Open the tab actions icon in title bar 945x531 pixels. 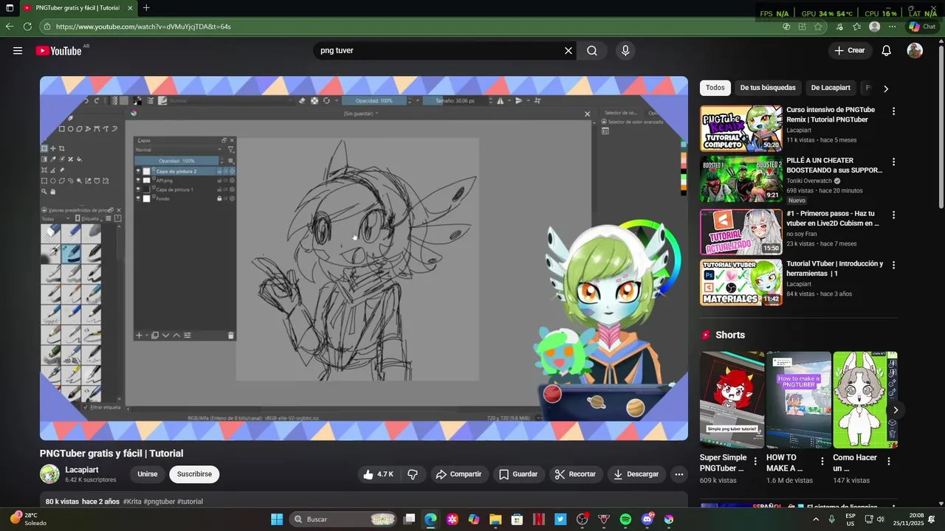[x=10, y=8]
